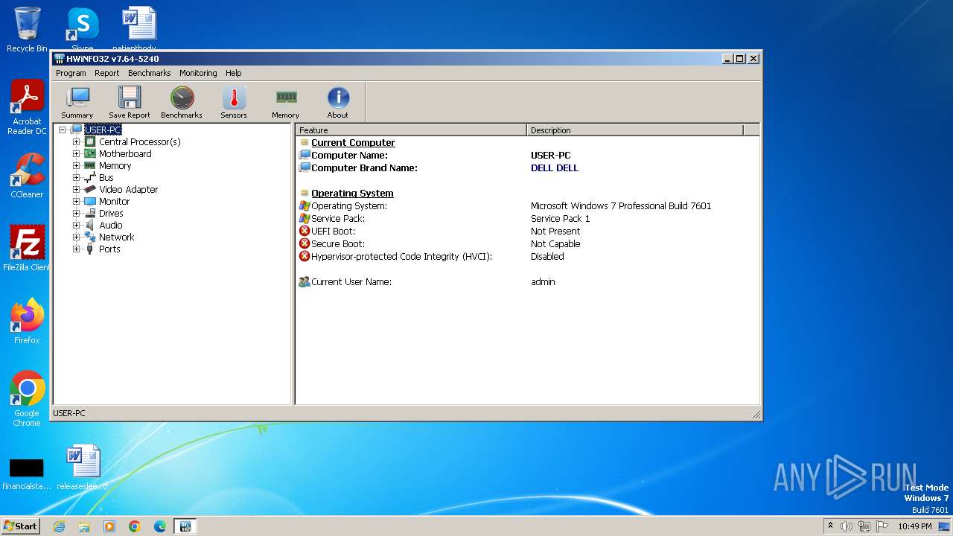Collapse the USER-PC root node
The image size is (953, 536).
tap(63, 130)
